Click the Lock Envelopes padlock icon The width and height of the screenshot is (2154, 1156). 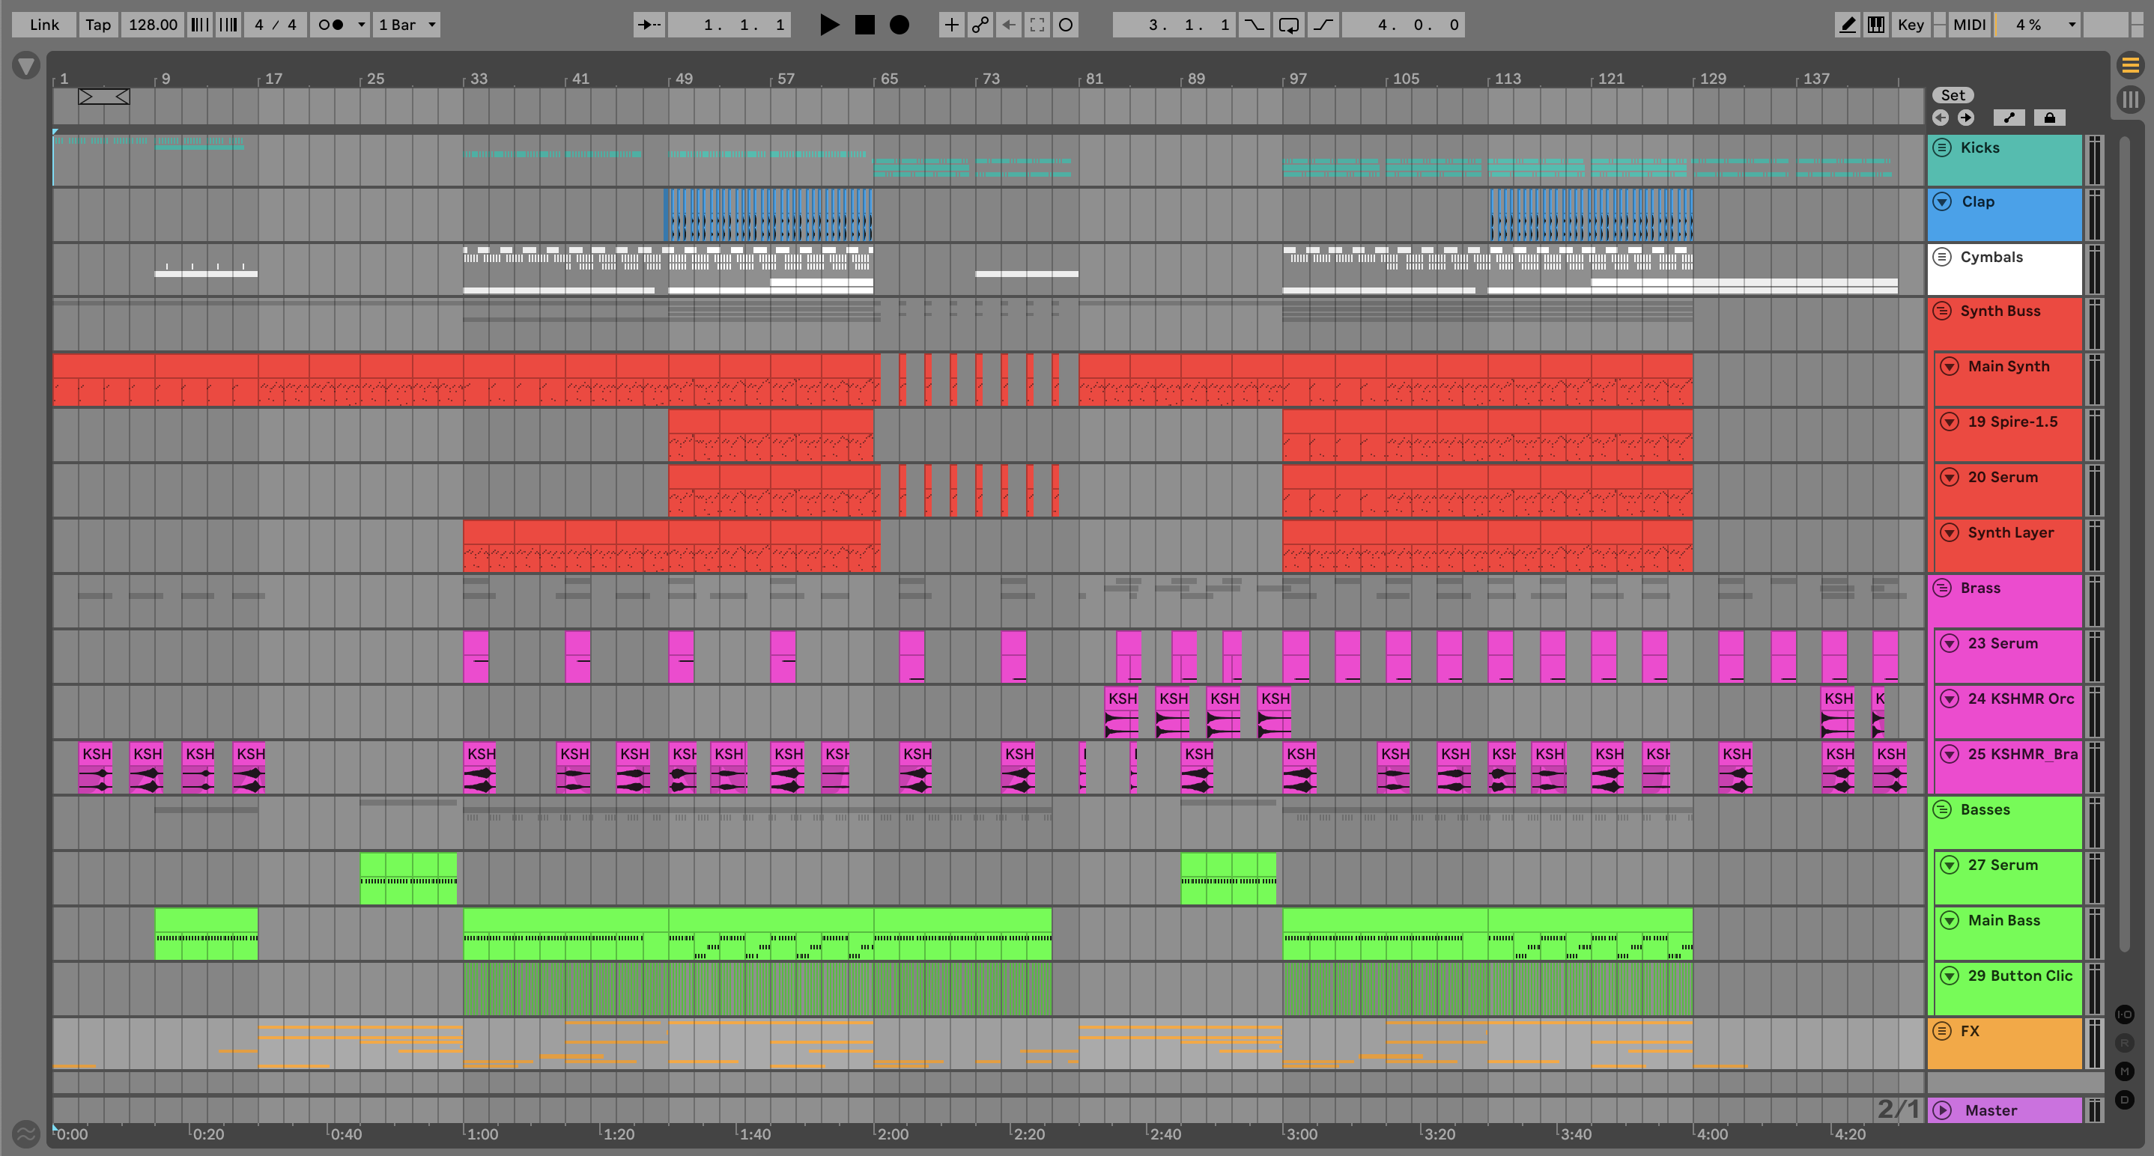pyautogui.click(x=2049, y=118)
